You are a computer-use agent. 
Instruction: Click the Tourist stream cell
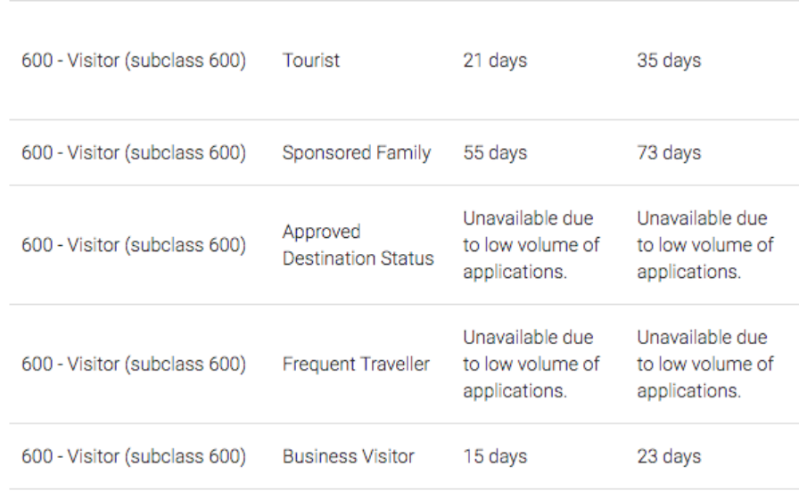tap(311, 60)
